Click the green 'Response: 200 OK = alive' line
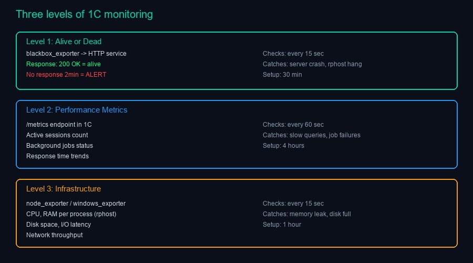 pos(63,64)
